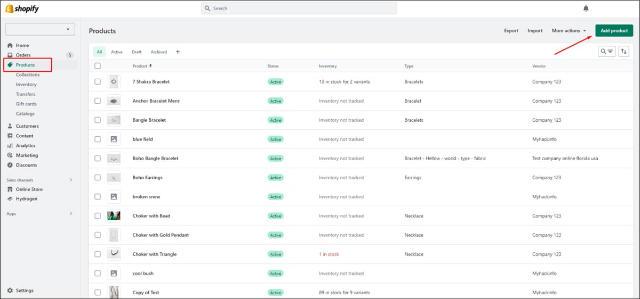640x299 pixels.
Task: Open the Boho Earrings product link
Action: click(x=148, y=177)
